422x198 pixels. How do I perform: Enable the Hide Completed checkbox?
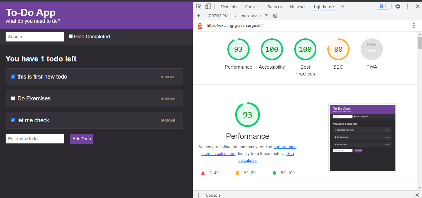point(71,36)
